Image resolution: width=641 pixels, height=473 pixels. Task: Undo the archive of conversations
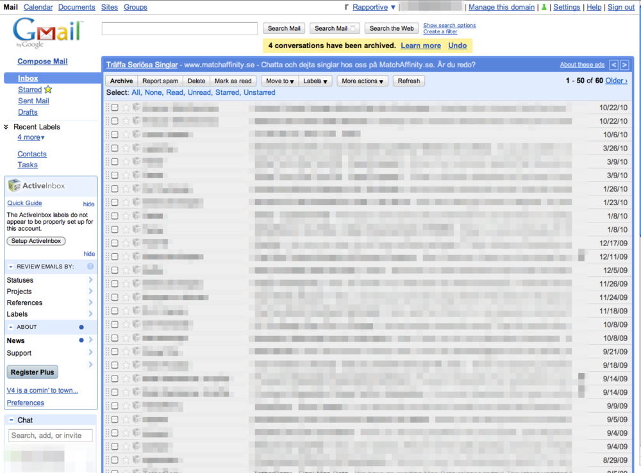458,46
